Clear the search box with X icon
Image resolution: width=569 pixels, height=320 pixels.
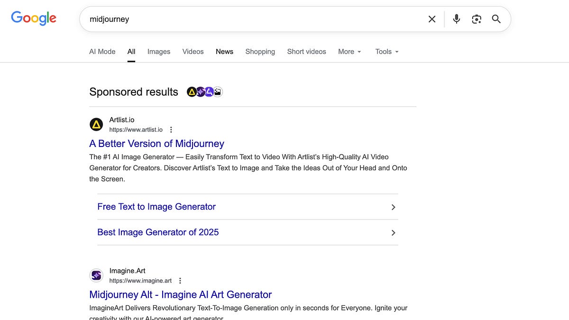click(x=432, y=19)
